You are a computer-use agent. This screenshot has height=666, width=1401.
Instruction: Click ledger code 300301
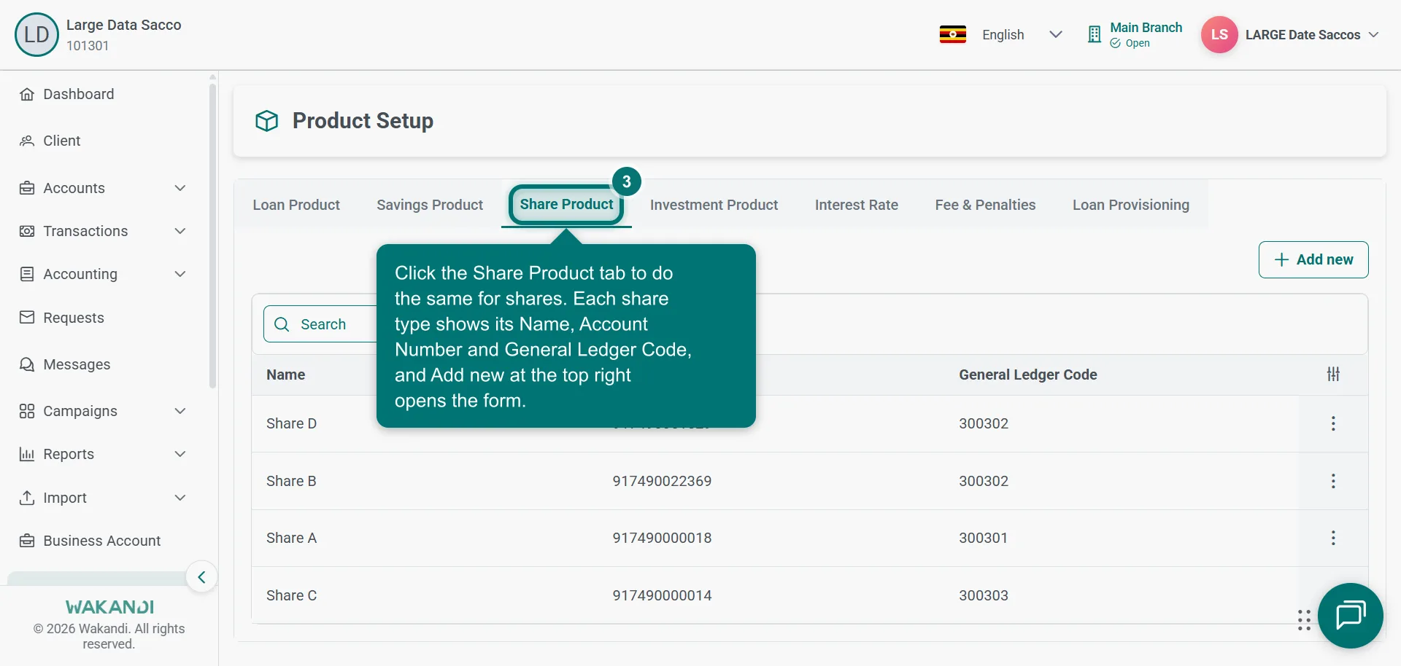984,538
